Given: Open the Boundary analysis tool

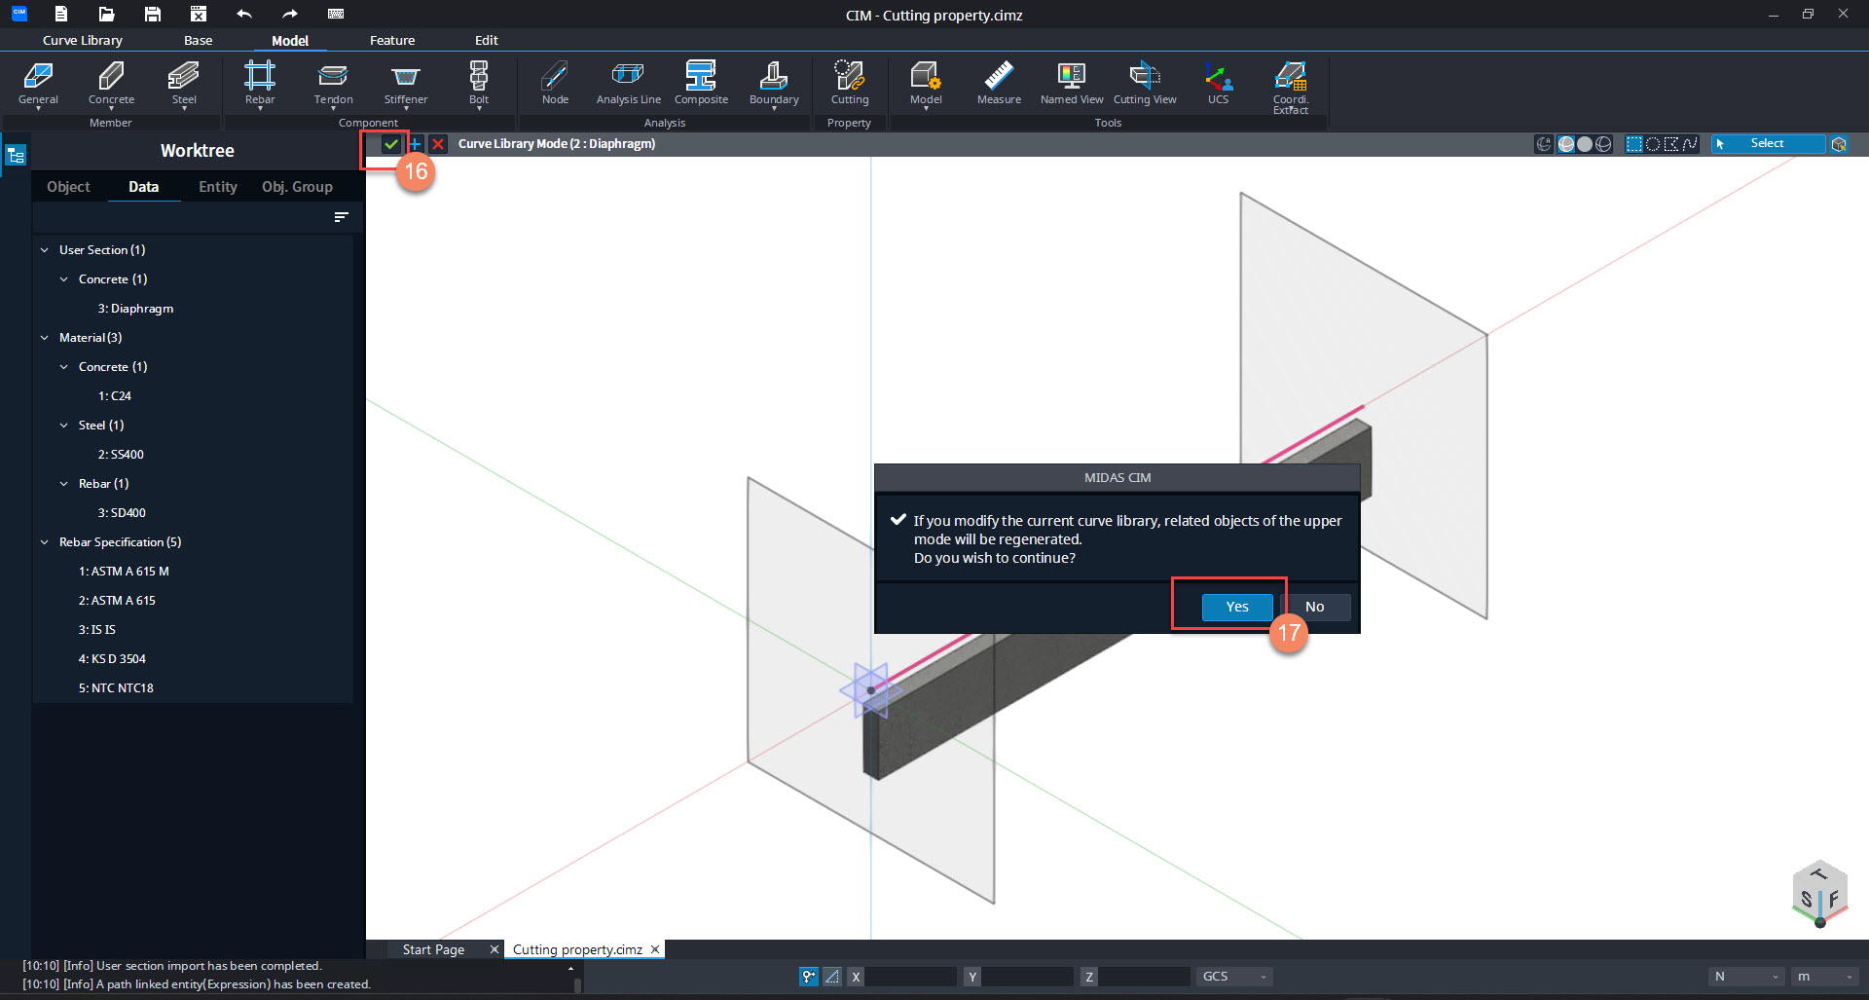Looking at the screenshot, I should click(x=774, y=84).
